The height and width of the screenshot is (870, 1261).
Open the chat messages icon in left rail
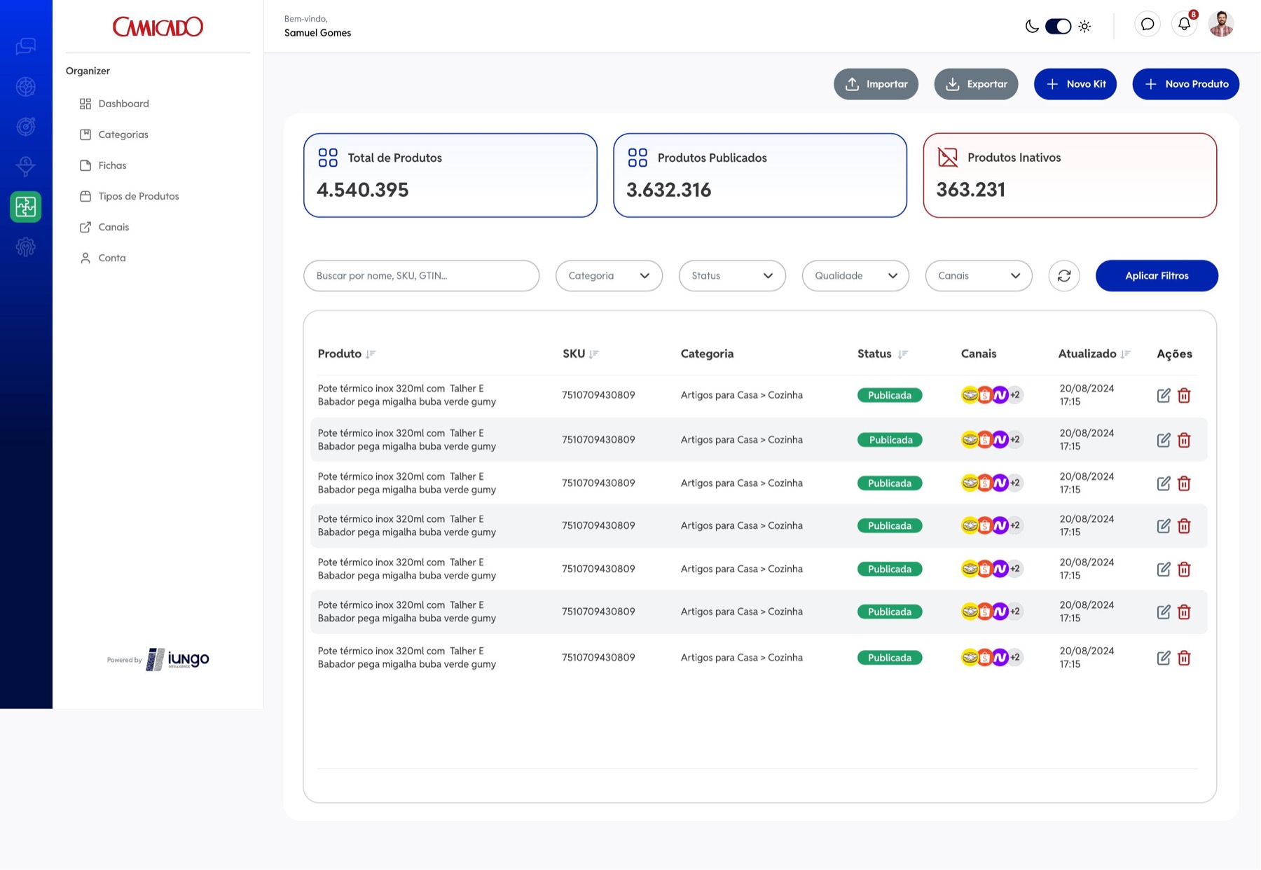click(26, 47)
